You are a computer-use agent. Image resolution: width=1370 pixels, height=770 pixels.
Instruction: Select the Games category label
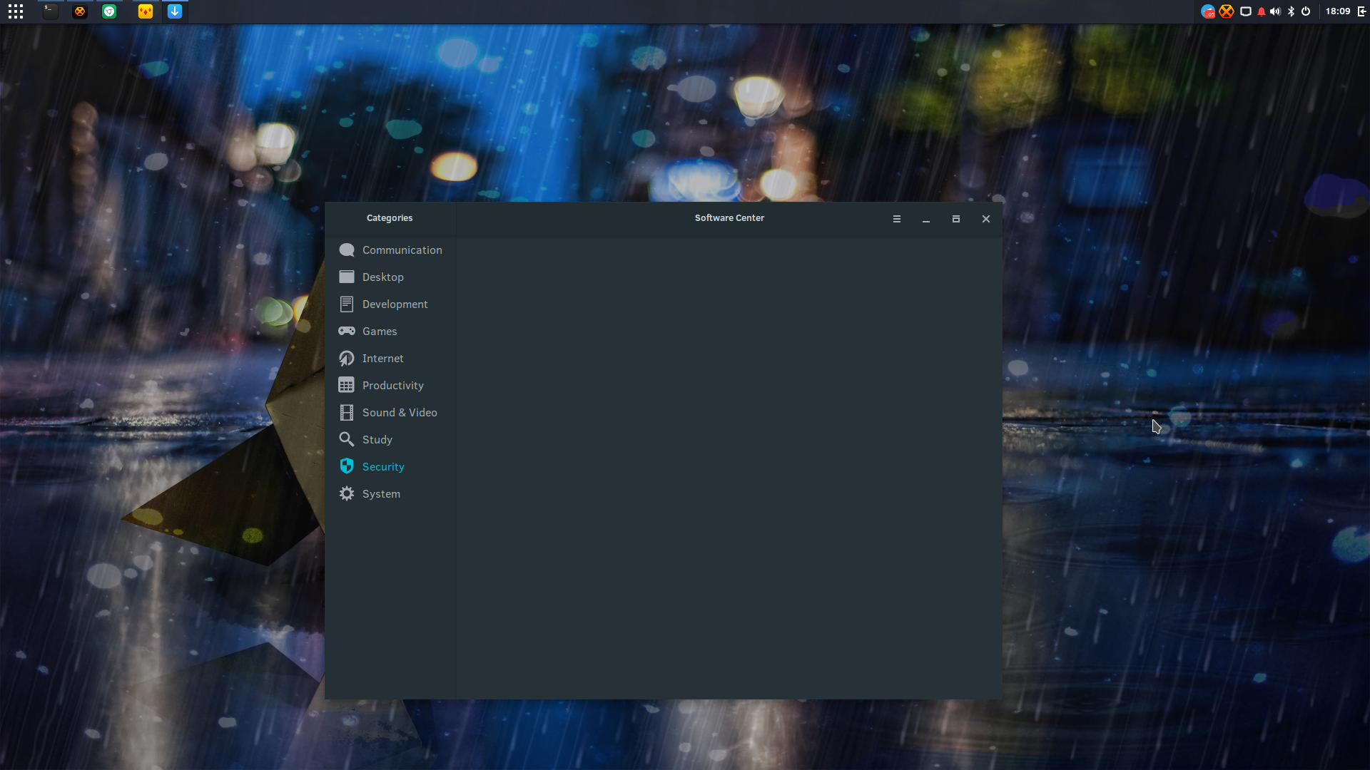coord(380,332)
